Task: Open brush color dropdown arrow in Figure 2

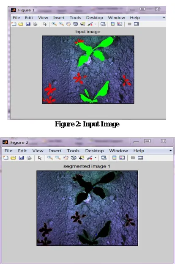Action: 96,158
